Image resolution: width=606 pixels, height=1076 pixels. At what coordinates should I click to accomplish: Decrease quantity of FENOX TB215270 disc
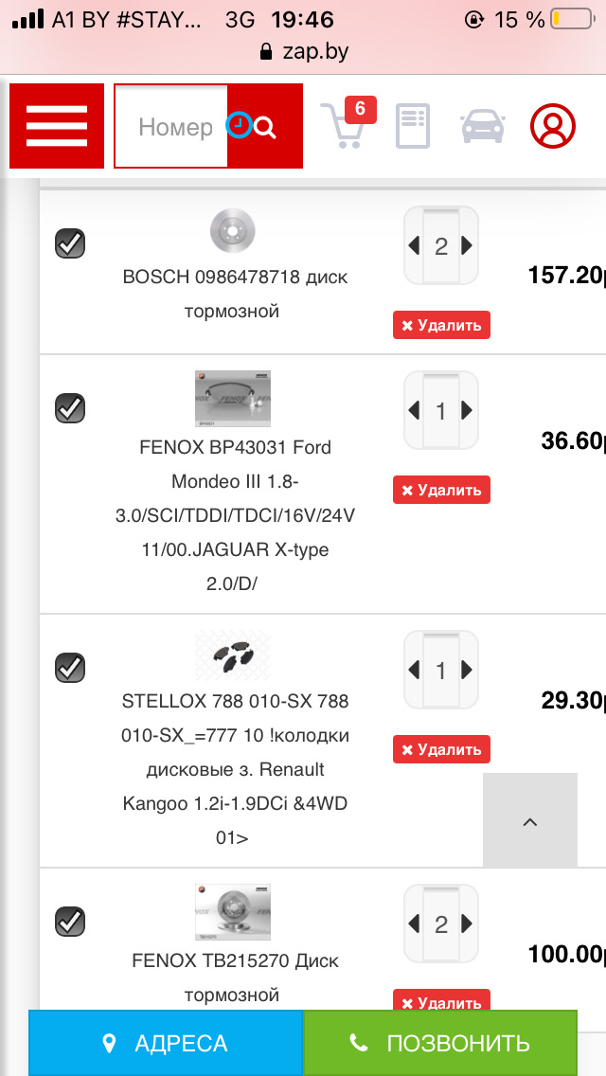pyautogui.click(x=414, y=924)
